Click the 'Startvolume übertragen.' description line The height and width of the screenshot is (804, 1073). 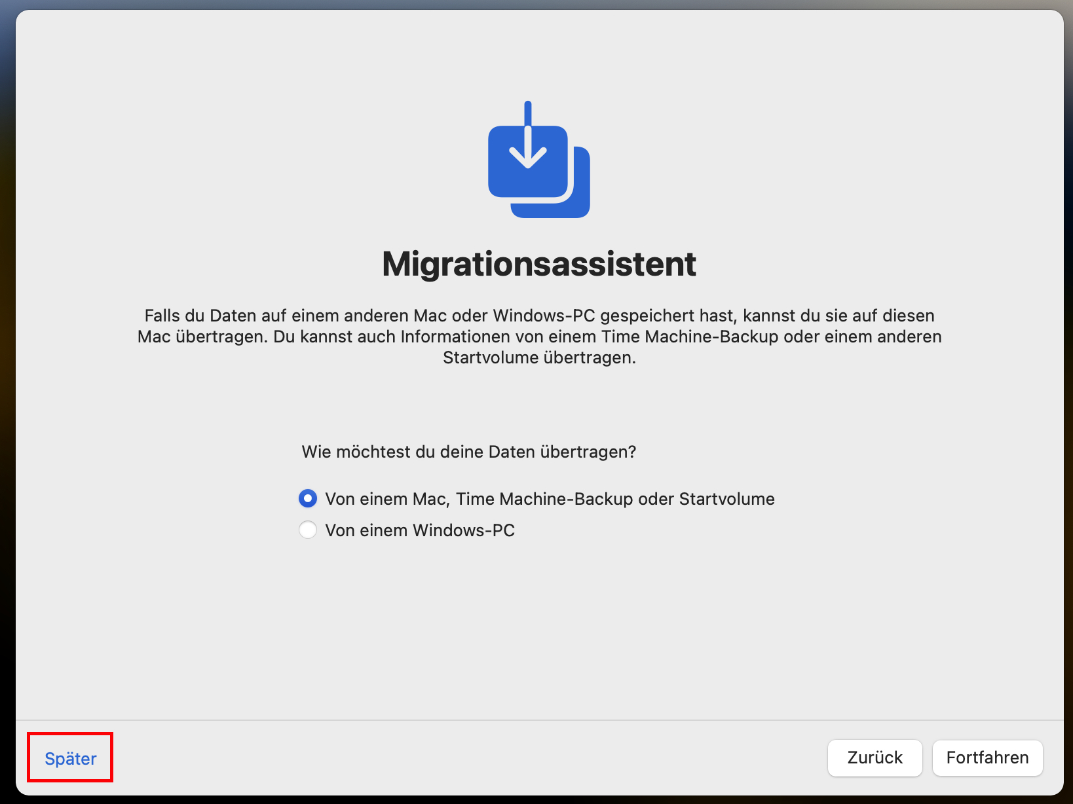[x=539, y=357]
